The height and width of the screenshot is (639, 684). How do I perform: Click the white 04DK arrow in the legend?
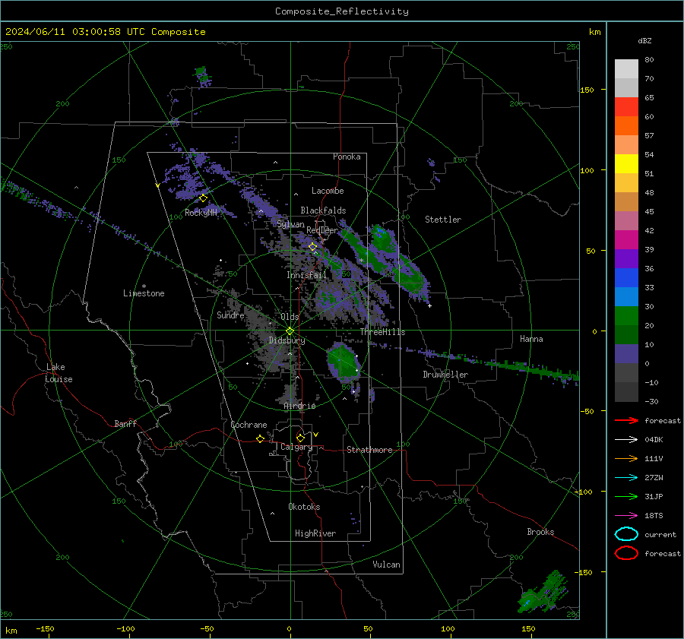tap(626, 439)
